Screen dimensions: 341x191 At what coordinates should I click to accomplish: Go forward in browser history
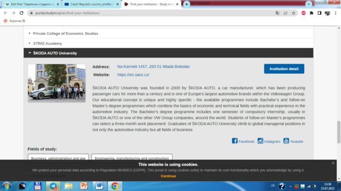pos(13,13)
